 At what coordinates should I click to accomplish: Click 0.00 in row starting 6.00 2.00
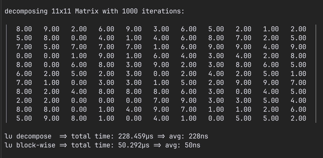tap(161, 74)
